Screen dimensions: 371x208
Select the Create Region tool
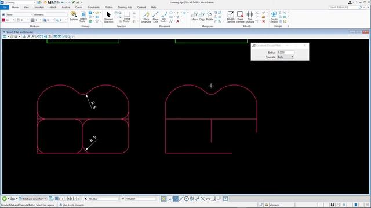click(274, 17)
